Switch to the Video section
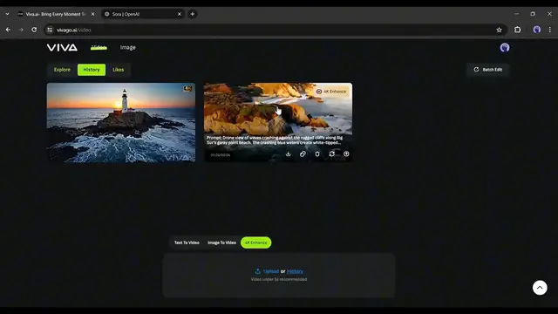 pos(99,47)
